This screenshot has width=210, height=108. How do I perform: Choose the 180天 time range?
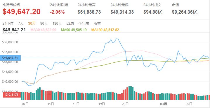click(x=57, y=24)
